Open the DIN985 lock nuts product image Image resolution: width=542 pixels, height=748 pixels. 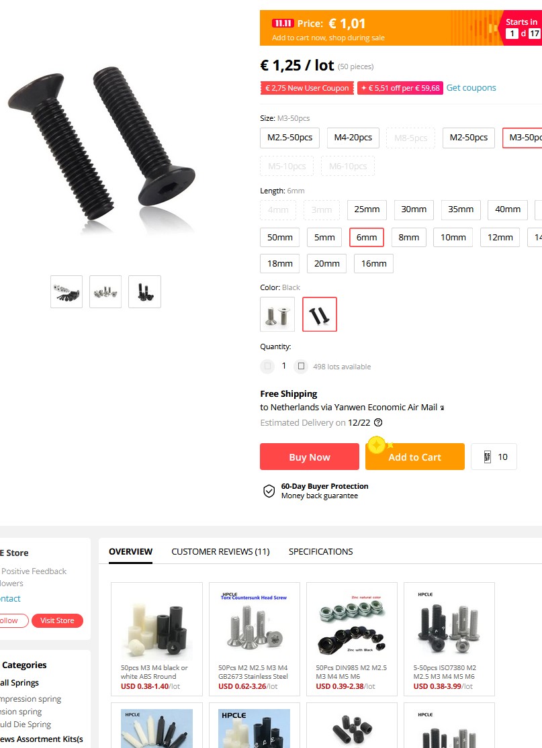coord(352,624)
